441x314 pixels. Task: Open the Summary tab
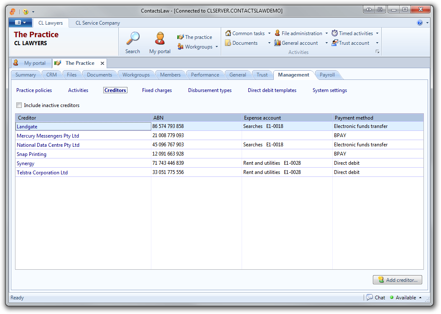(x=25, y=75)
